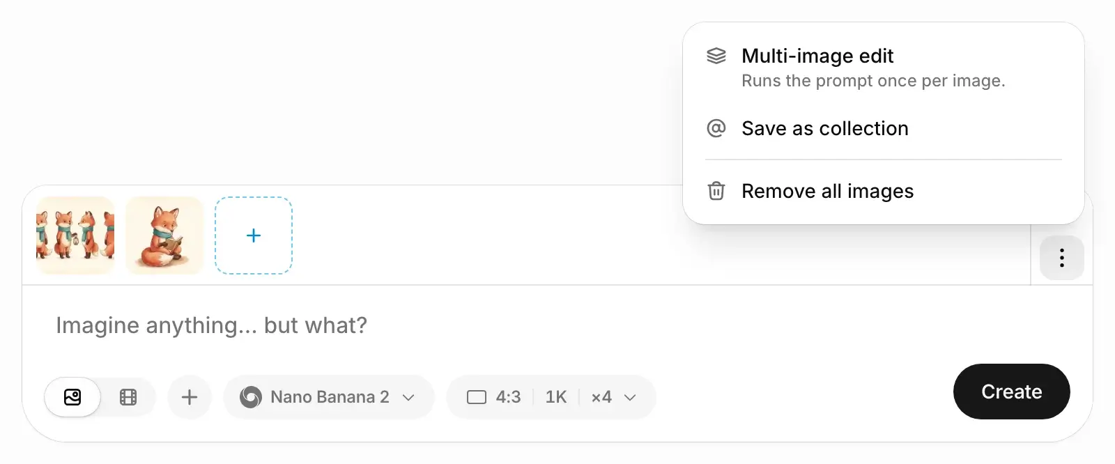Choose Multi-image edit from the menu

(x=884, y=68)
